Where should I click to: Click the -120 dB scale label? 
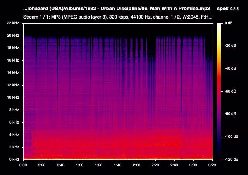pos(231,160)
